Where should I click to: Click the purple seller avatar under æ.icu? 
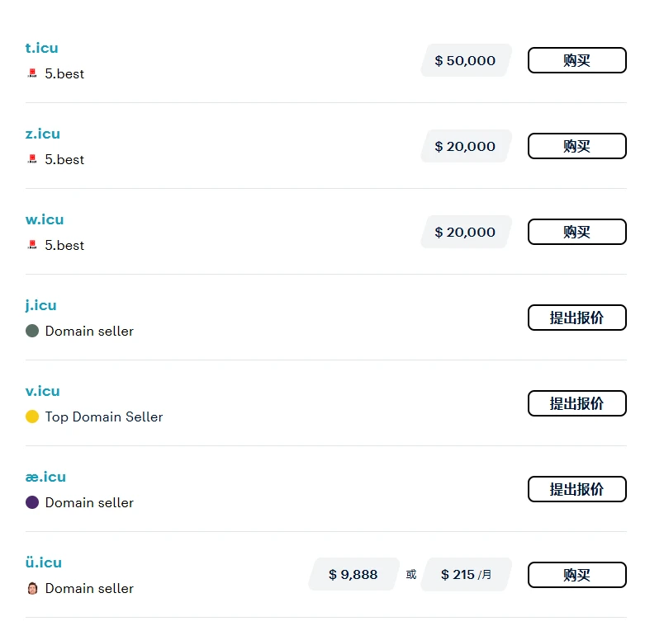(32, 502)
